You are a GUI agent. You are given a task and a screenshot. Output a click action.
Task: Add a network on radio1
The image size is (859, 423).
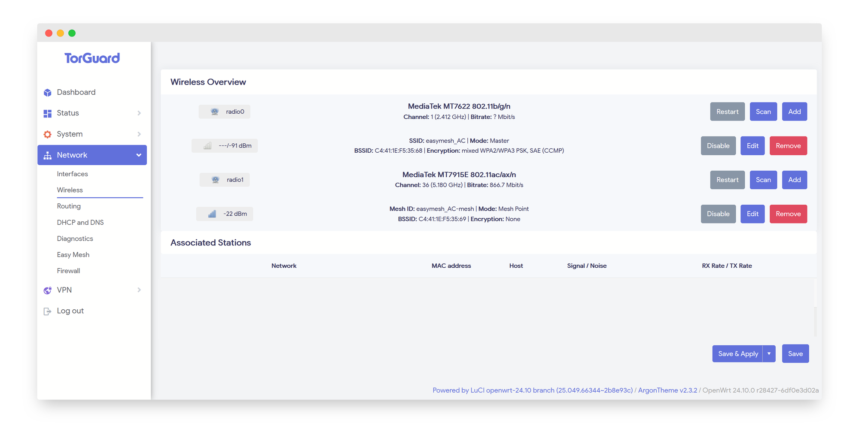tap(794, 180)
